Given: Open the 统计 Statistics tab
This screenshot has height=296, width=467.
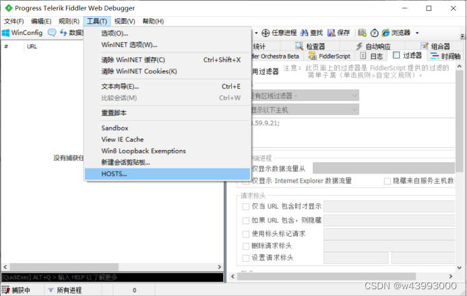Looking at the screenshot, I should point(259,46).
